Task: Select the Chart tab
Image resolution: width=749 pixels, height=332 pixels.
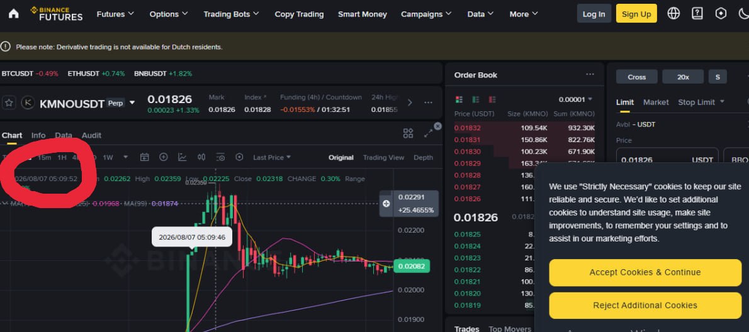Action: [12, 135]
